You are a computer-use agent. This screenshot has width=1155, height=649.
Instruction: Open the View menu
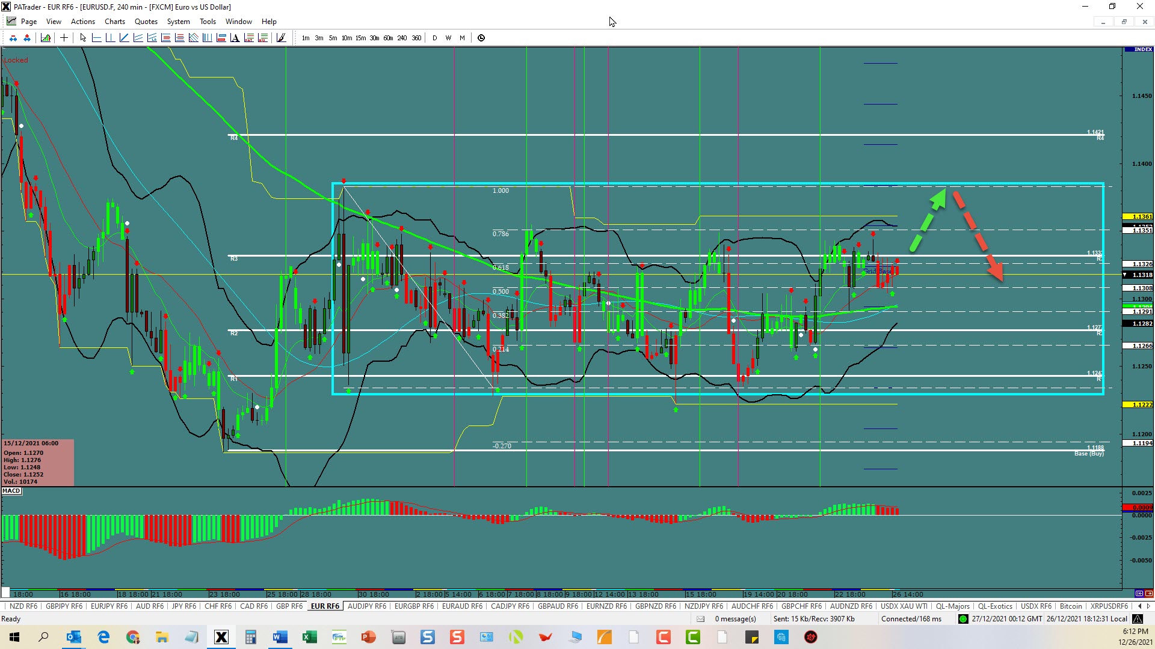(x=54, y=22)
